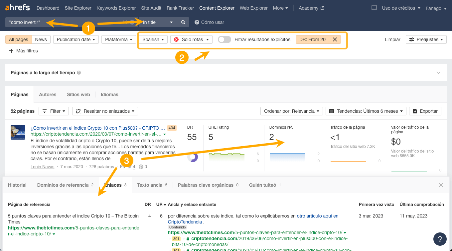Click the orange traffic trend line
This screenshot has width=452, height=251.
coord(348,162)
